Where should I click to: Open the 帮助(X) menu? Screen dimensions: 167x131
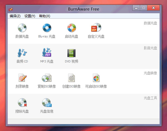pos(45,16)
